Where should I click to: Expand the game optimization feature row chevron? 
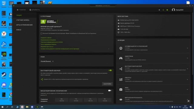187,48
